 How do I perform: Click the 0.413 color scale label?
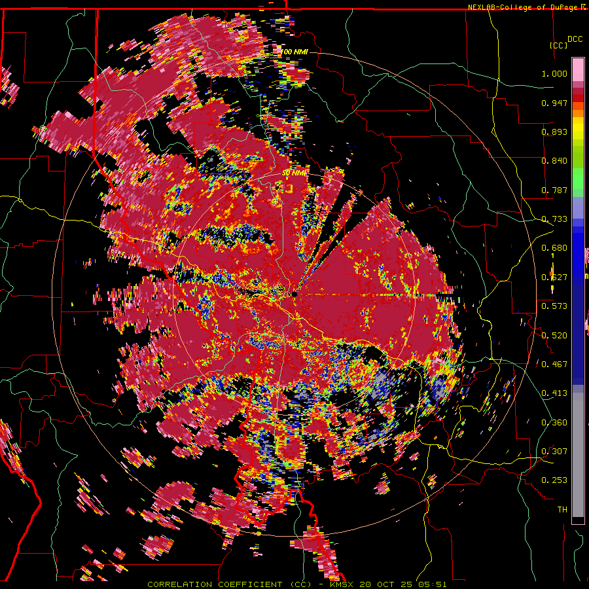tap(554, 393)
